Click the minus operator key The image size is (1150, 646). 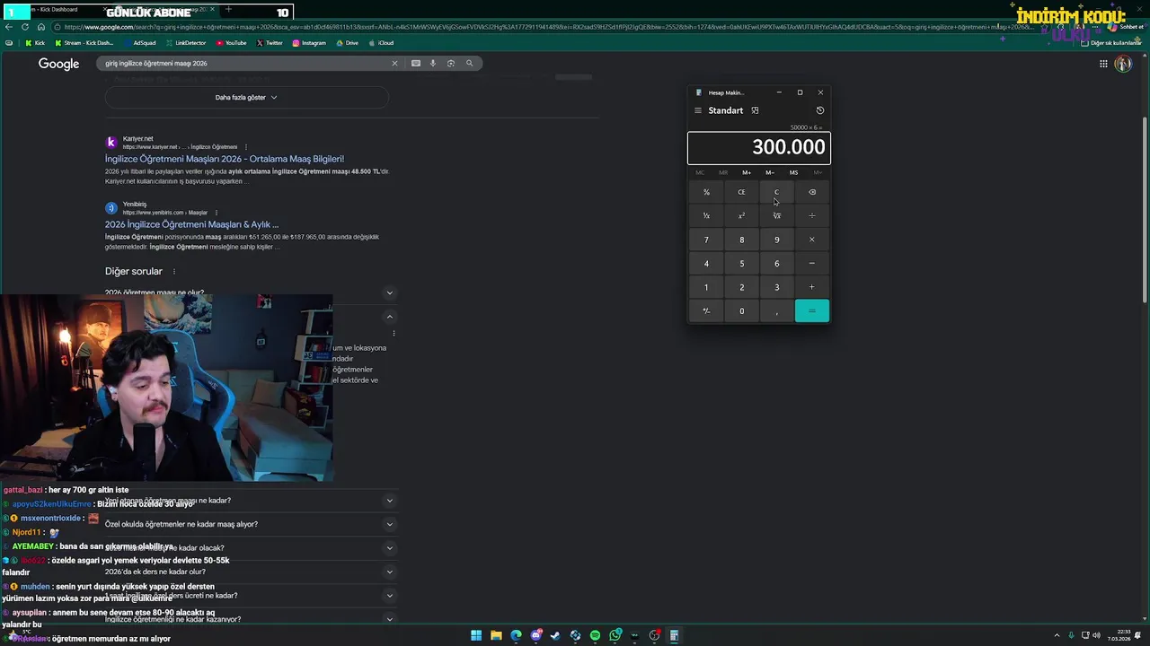coord(812,264)
